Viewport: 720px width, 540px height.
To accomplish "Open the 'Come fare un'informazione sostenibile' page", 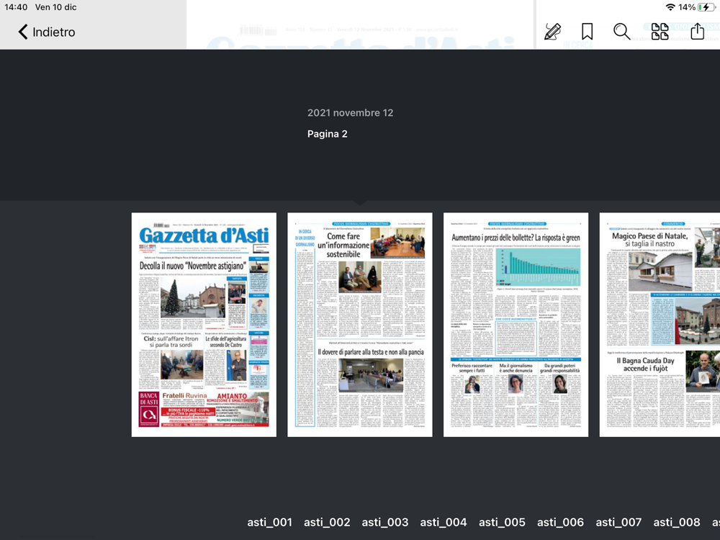I will tap(360, 324).
